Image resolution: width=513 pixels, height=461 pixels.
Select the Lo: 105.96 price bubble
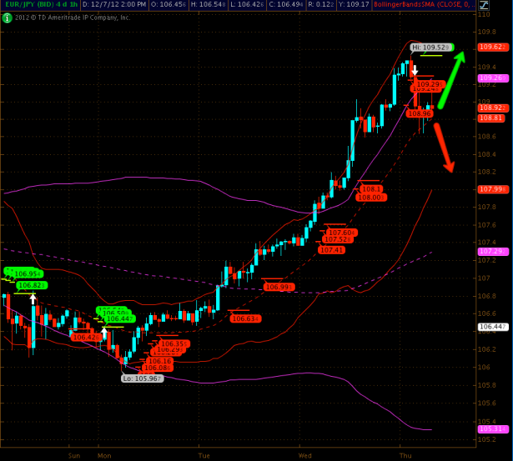143,378
